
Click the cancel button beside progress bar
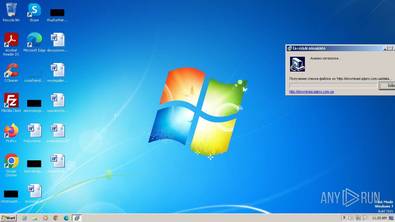pyautogui.click(x=387, y=85)
